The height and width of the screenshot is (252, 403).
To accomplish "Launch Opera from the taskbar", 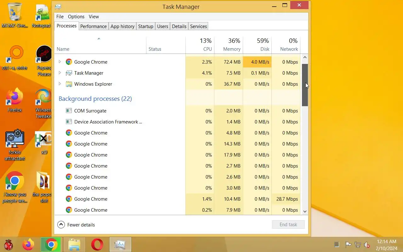I will tap(97, 245).
